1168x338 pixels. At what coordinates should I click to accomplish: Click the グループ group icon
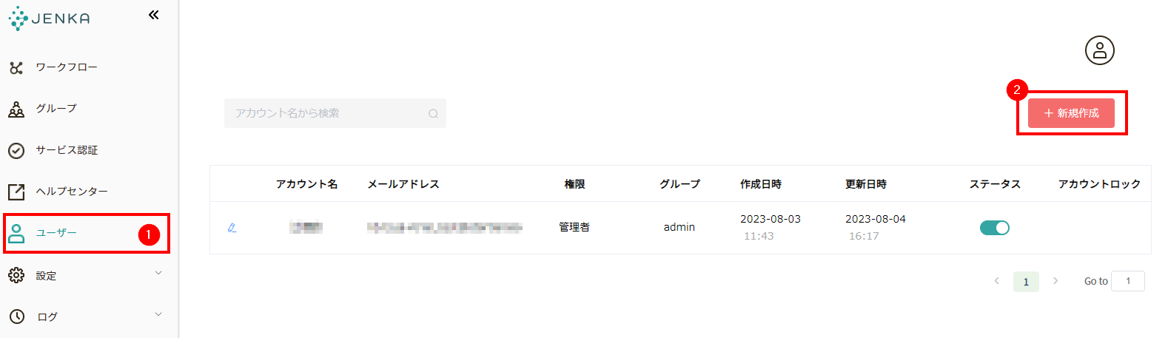16,109
